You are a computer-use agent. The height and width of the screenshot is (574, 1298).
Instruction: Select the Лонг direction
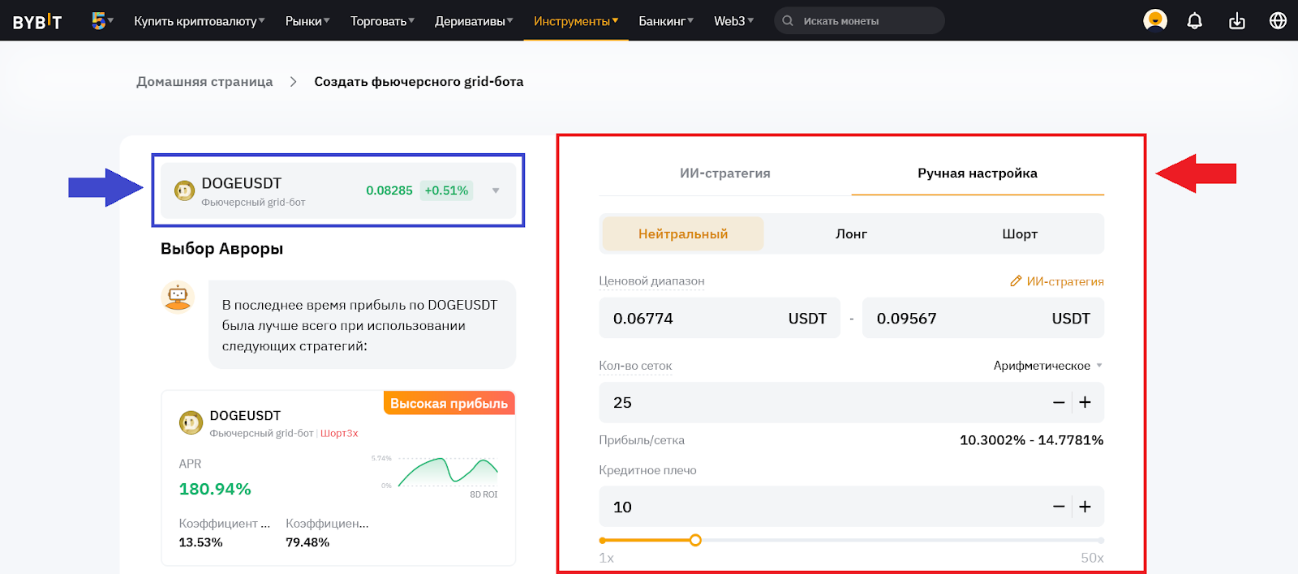click(x=851, y=233)
